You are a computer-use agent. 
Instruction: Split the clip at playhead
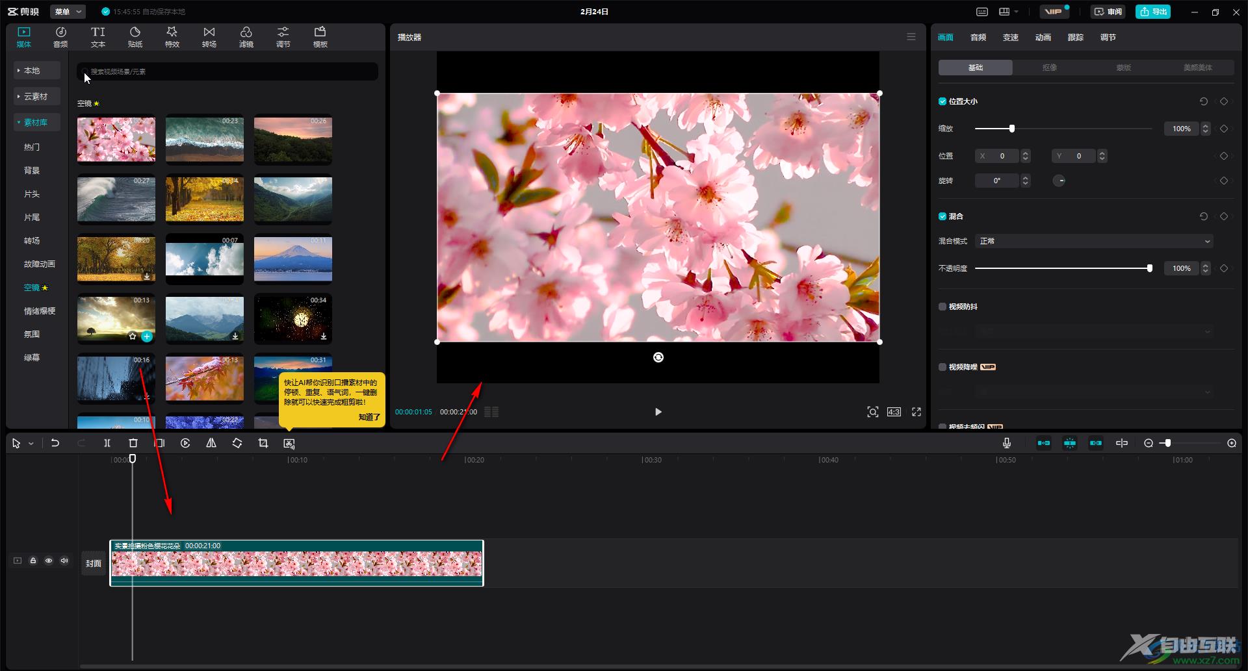[x=107, y=443]
